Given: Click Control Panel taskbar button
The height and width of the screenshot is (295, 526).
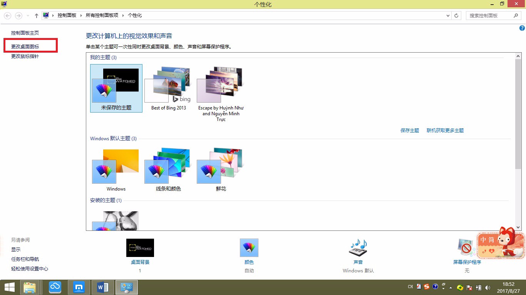Looking at the screenshot, I should pyautogui.click(x=127, y=287).
